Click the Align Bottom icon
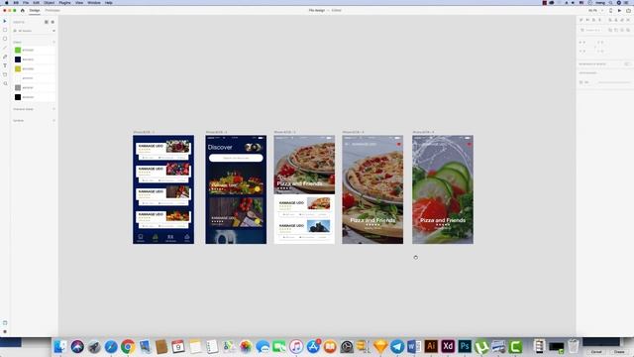Viewport: 634px width, 357px height. 593,20
